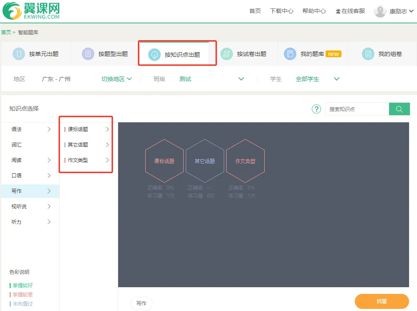
Task: Switch to the 按题型出题 tab
Action: (x=105, y=54)
